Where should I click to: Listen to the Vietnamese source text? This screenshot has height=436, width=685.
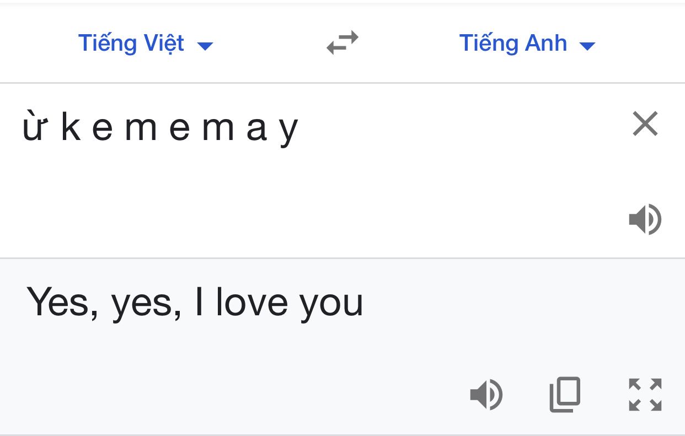tap(645, 219)
